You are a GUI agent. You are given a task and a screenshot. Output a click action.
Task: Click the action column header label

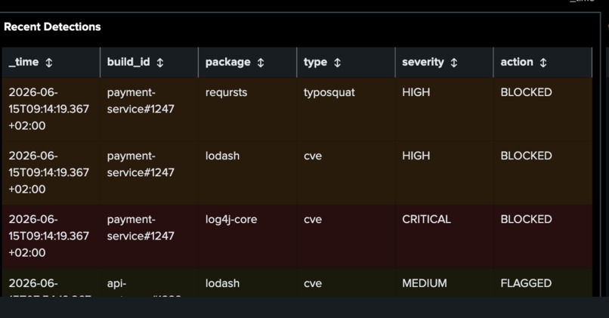click(517, 62)
